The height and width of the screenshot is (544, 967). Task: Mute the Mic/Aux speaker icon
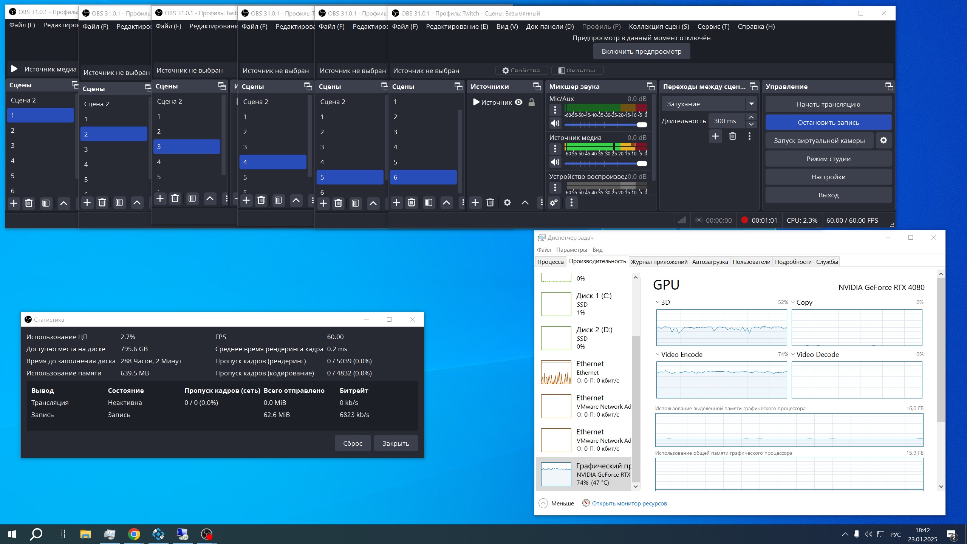pyautogui.click(x=555, y=123)
